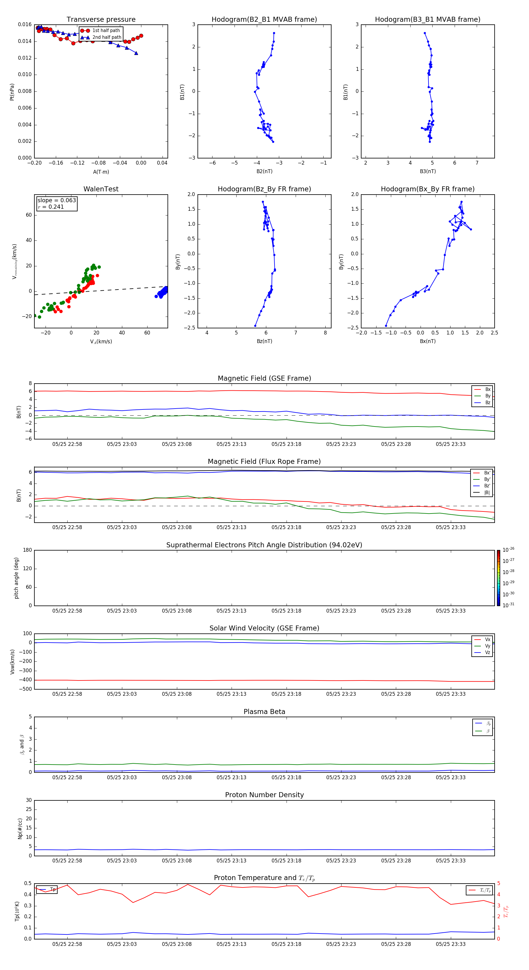Select the 'Tp' legend entry
529x970 pixels.
click(x=47, y=889)
